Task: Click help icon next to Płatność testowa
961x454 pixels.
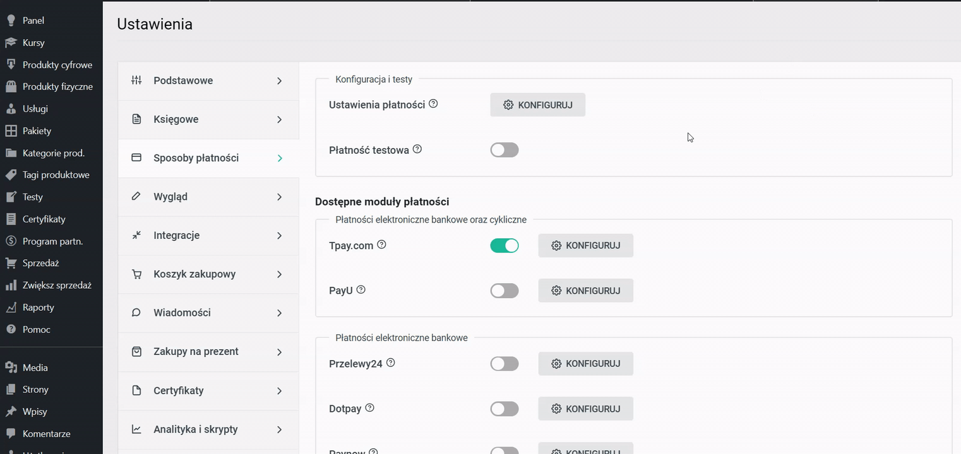Action: (x=417, y=149)
